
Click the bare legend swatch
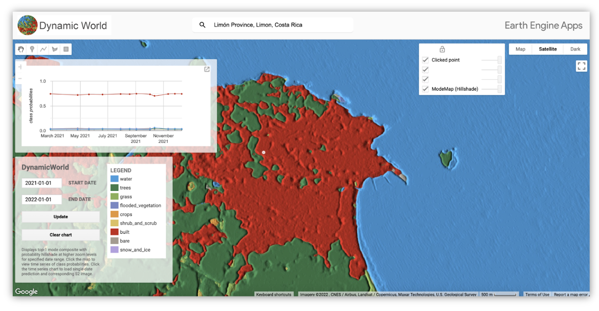[x=114, y=241]
